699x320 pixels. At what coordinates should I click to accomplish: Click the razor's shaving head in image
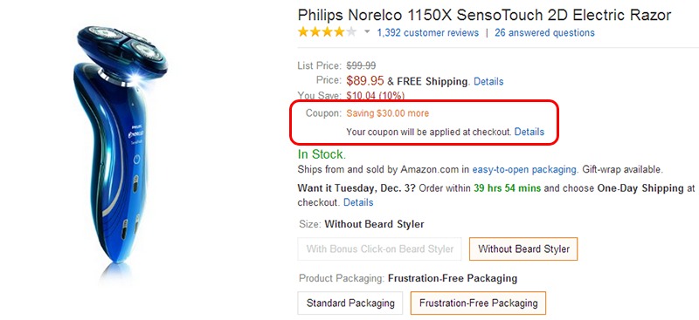pyautogui.click(x=122, y=49)
